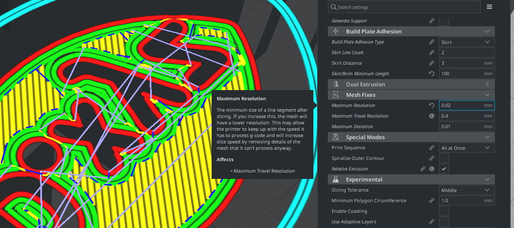This screenshot has width=514, height=228.
Task: Click link icon for Spiralize Outer Contour
Action: (432, 158)
